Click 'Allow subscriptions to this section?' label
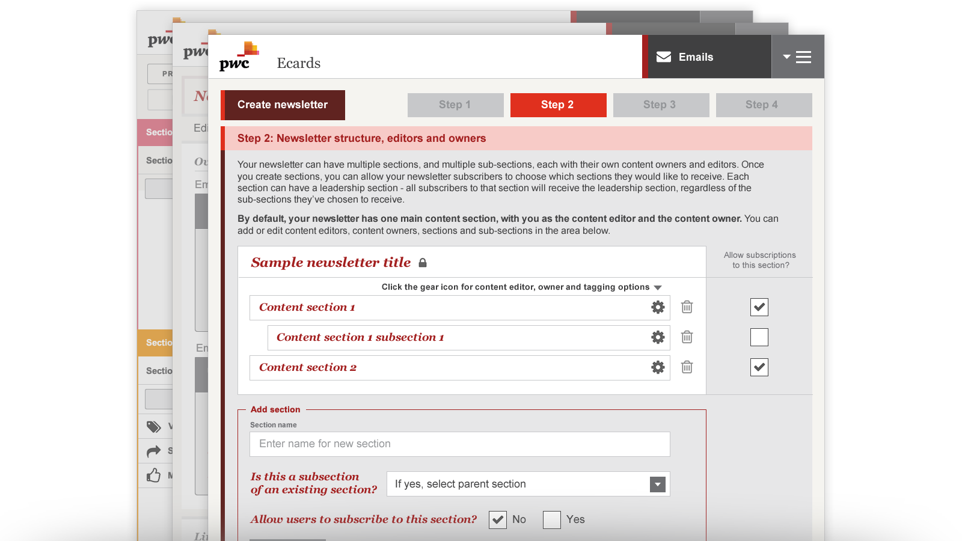The height and width of the screenshot is (541, 962). coord(760,260)
